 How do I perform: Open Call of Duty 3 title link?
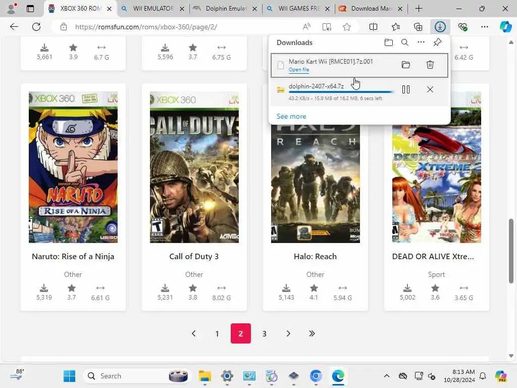pos(194,256)
